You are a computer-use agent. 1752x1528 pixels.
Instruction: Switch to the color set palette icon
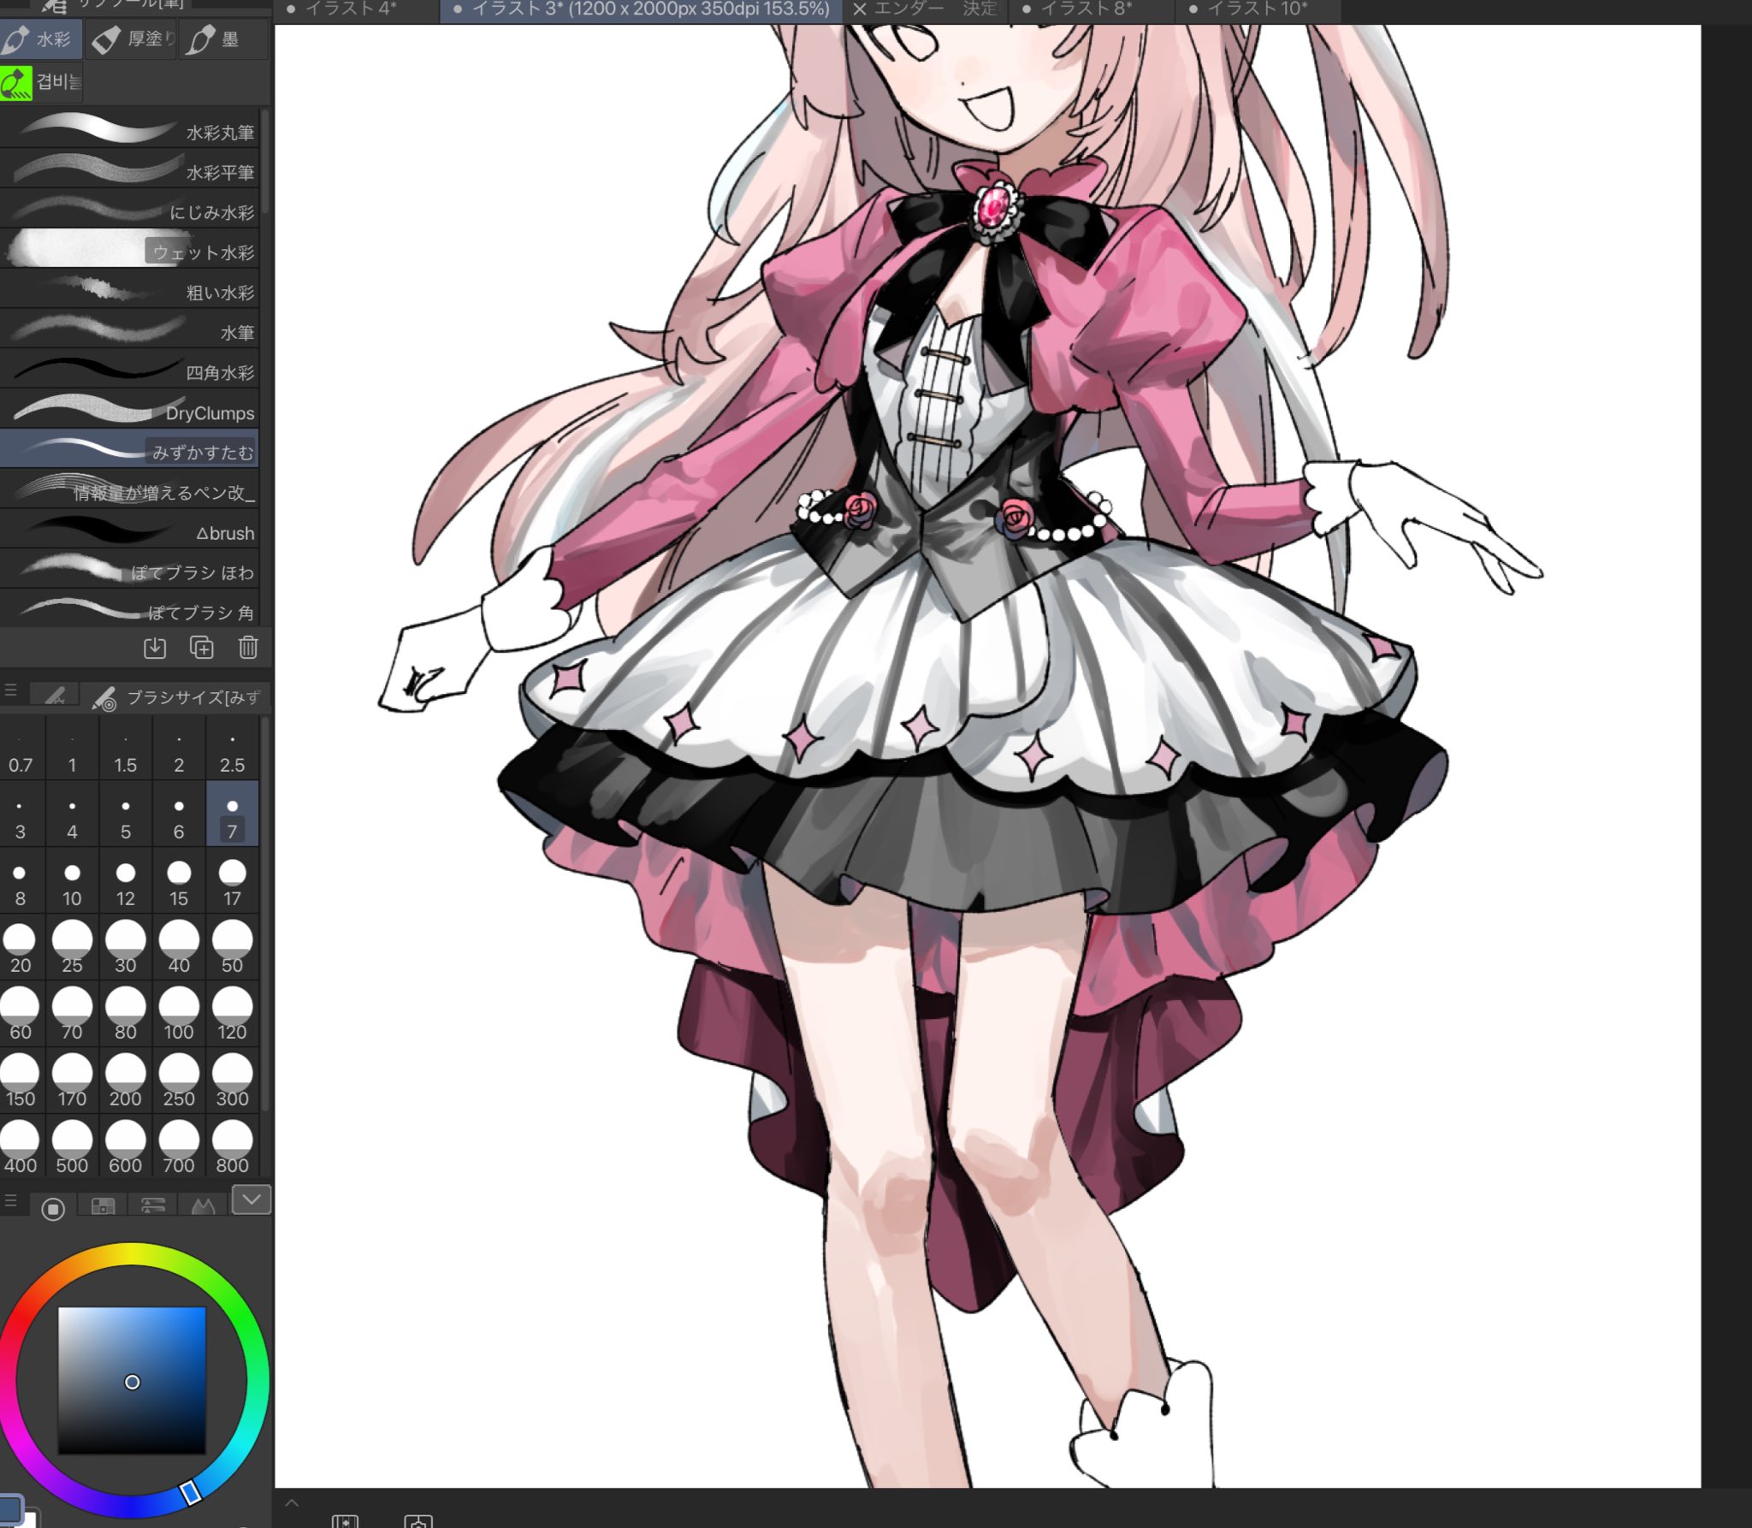[103, 1206]
